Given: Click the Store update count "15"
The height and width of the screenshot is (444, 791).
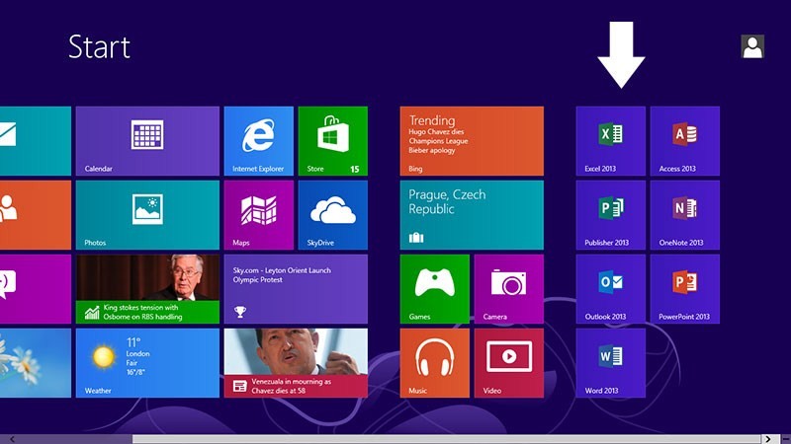Looking at the screenshot, I should click(x=355, y=169).
